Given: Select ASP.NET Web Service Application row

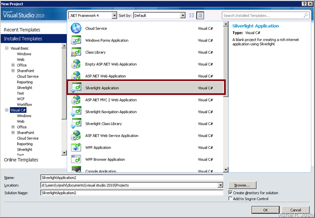Looking at the screenshot, I should 145,135.
